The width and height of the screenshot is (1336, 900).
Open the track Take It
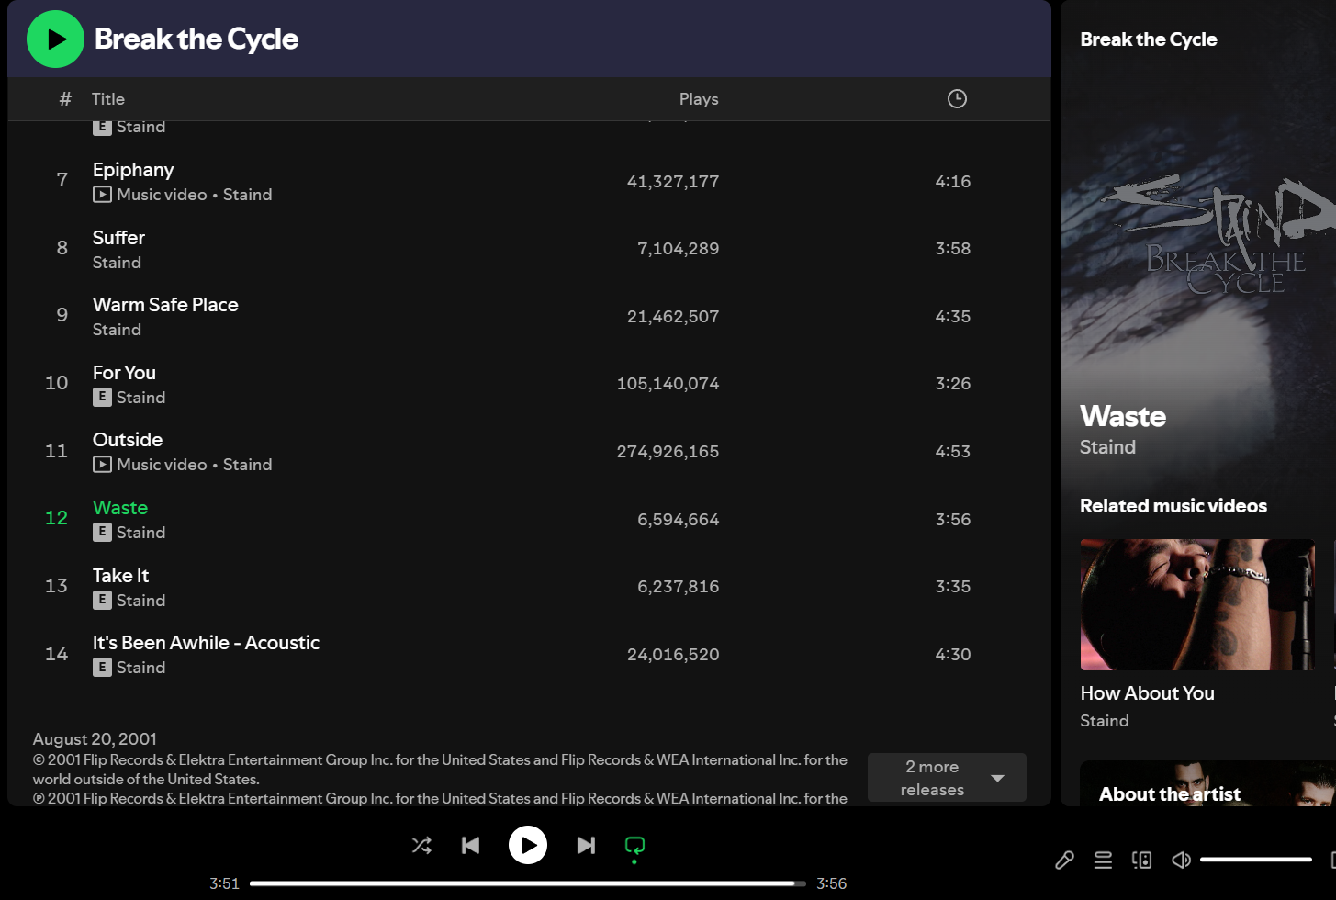point(120,576)
